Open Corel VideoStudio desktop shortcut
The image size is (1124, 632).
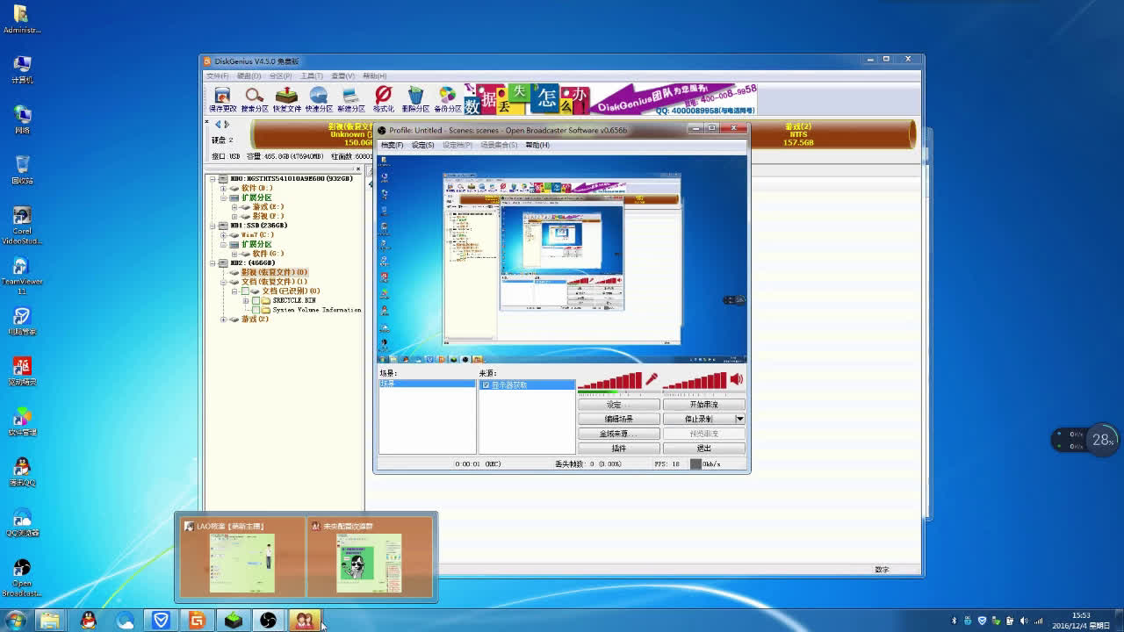click(22, 226)
